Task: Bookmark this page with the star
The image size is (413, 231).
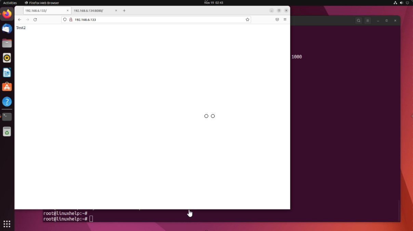Action: click(248, 19)
